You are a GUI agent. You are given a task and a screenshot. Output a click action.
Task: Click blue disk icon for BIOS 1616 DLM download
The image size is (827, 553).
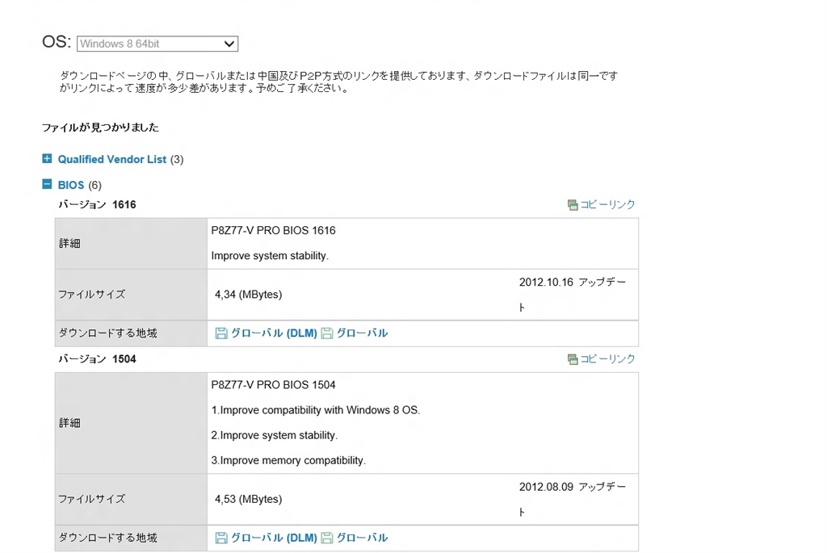(x=221, y=333)
